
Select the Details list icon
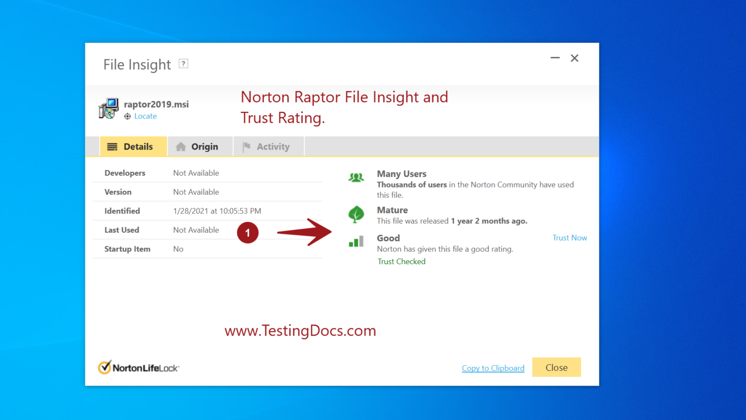click(113, 146)
